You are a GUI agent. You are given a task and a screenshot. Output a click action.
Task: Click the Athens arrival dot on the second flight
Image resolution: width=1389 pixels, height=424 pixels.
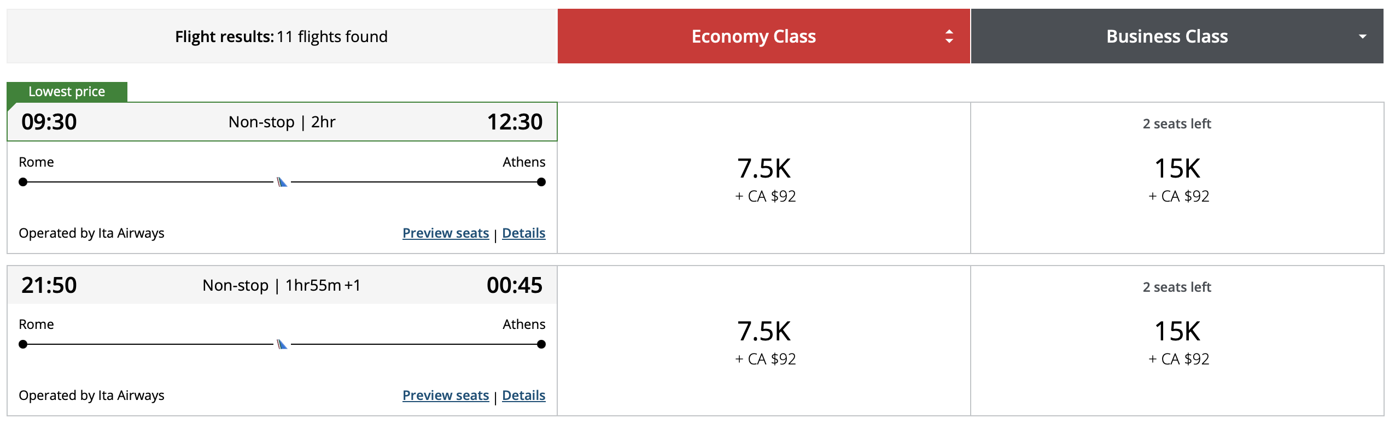tap(541, 344)
